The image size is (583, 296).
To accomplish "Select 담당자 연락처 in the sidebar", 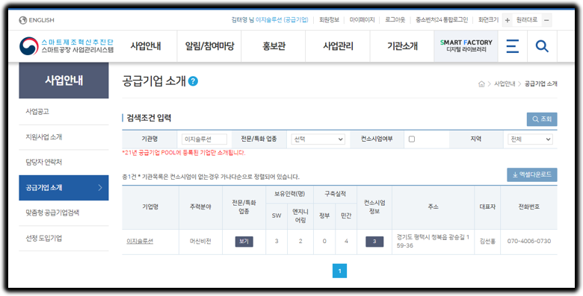I will tap(64, 162).
